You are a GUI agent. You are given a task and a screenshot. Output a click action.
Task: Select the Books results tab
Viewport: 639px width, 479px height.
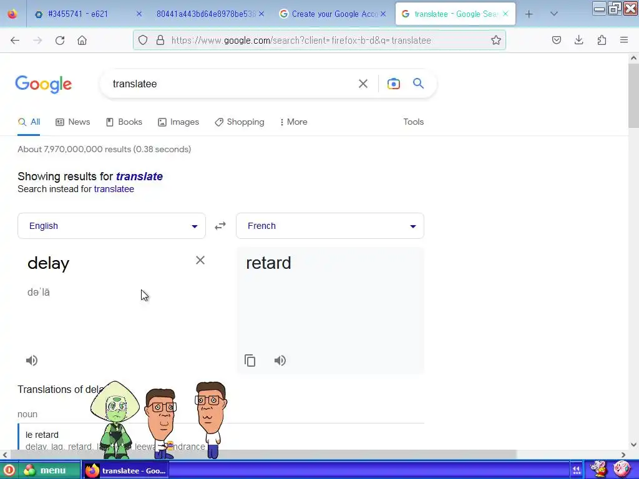click(x=124, y=122)
